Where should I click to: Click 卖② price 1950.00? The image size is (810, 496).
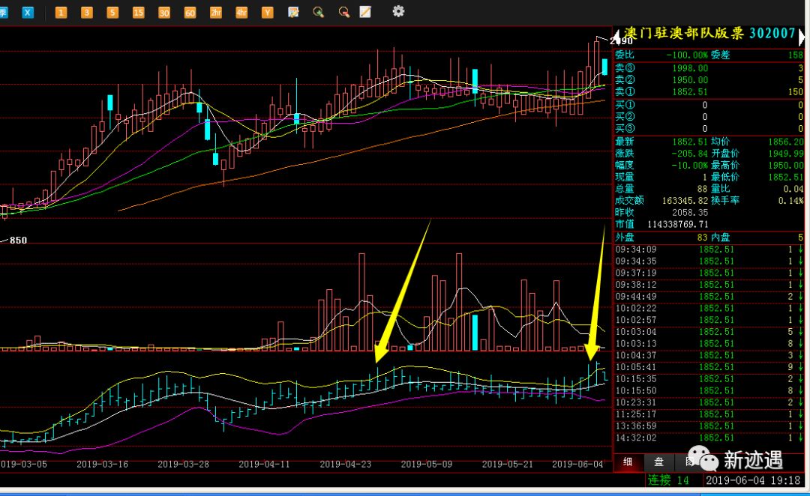690,80
